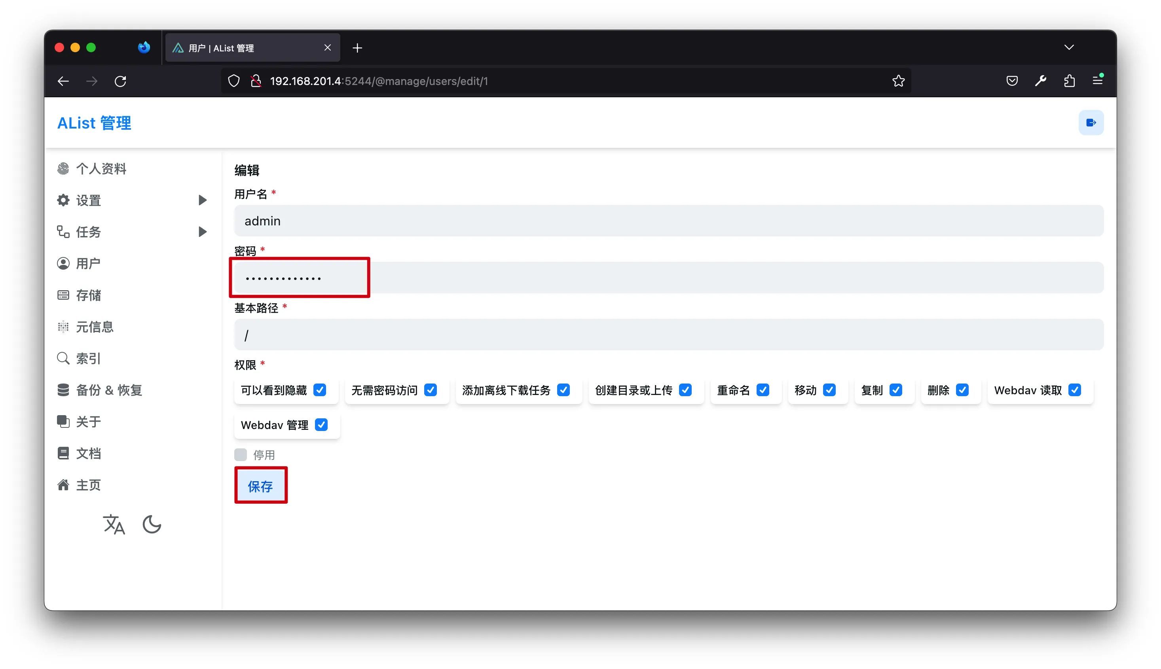Image resolution: width=1161 pixels, height=669 pixels.
Task: Click the task flow icon beside 任务
Action: pyautogui.click(x=63, y=232)
